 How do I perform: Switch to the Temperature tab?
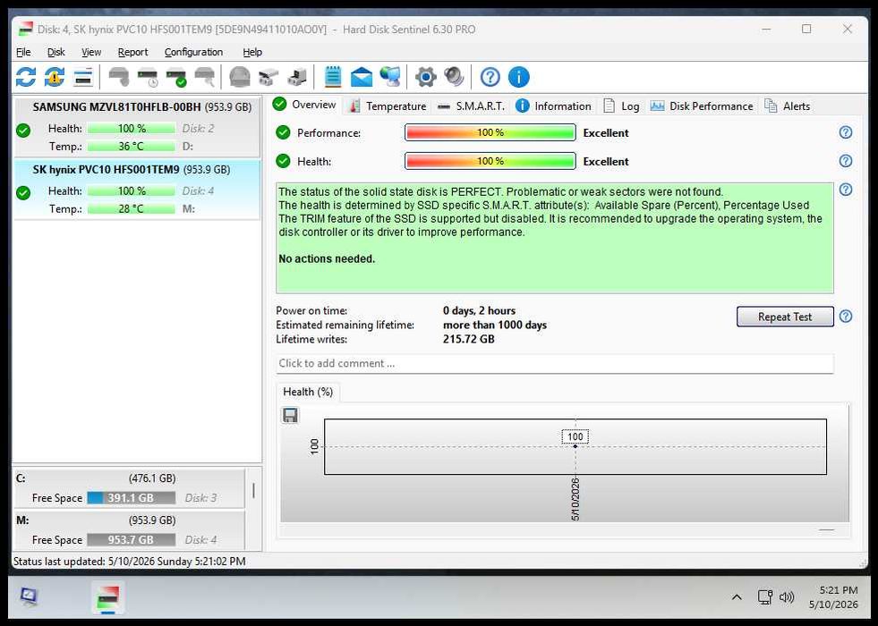coord(387,106)
